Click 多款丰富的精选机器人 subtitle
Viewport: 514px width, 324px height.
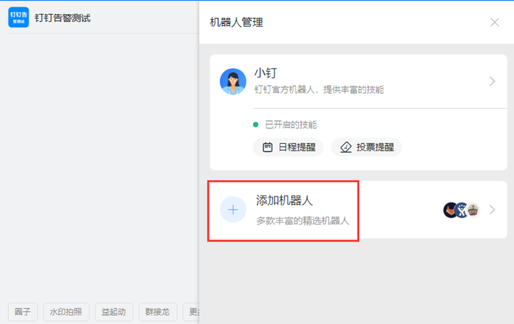tap(303, 221)
